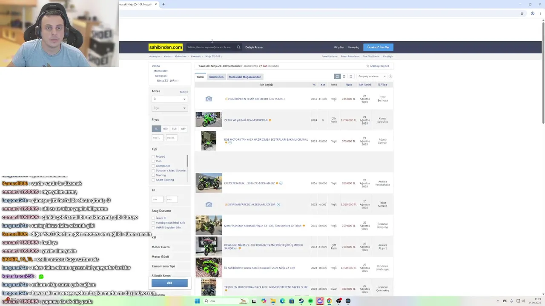Viewport: 545px width, 306px height.
Task: Select the classic list view icon
Action: [337, 76]
